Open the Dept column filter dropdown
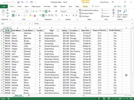134x100 pixels. pyautogui.click(x=58, y=30)
